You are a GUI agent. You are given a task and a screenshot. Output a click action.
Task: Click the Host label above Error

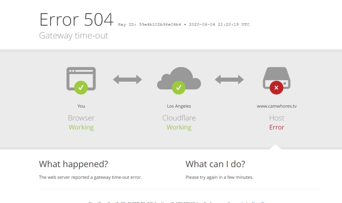(x=277, y=118)
